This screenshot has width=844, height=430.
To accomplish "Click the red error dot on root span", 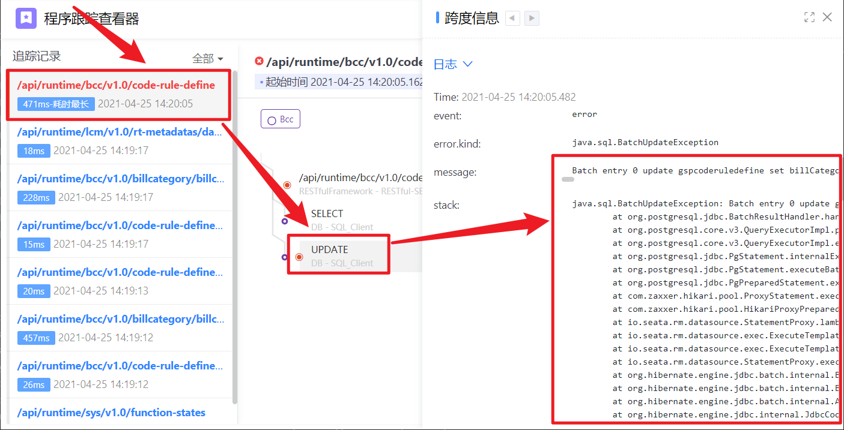I will 287,185.
